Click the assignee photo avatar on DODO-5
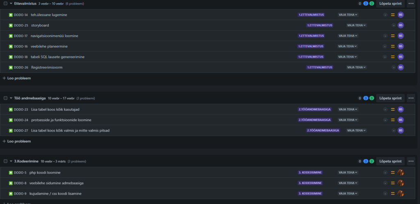Image resolution: width=420 pixels, height=204 pixels. click(x=401, y=173)
